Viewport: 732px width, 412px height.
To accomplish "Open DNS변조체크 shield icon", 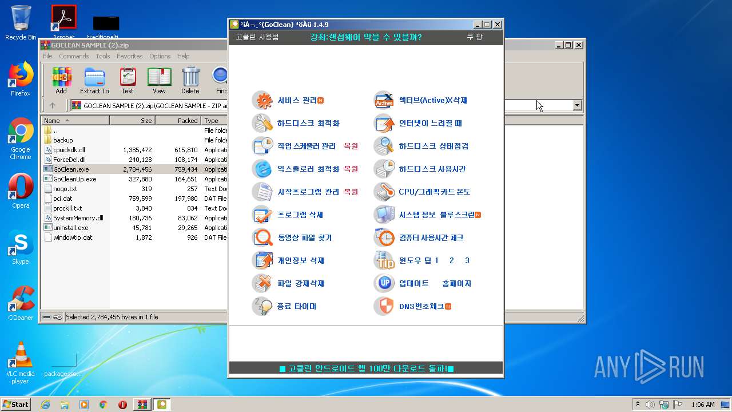I will tap(384, 306).
